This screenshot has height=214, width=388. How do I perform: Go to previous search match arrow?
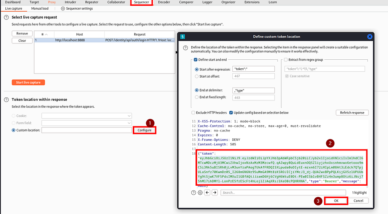207,193
